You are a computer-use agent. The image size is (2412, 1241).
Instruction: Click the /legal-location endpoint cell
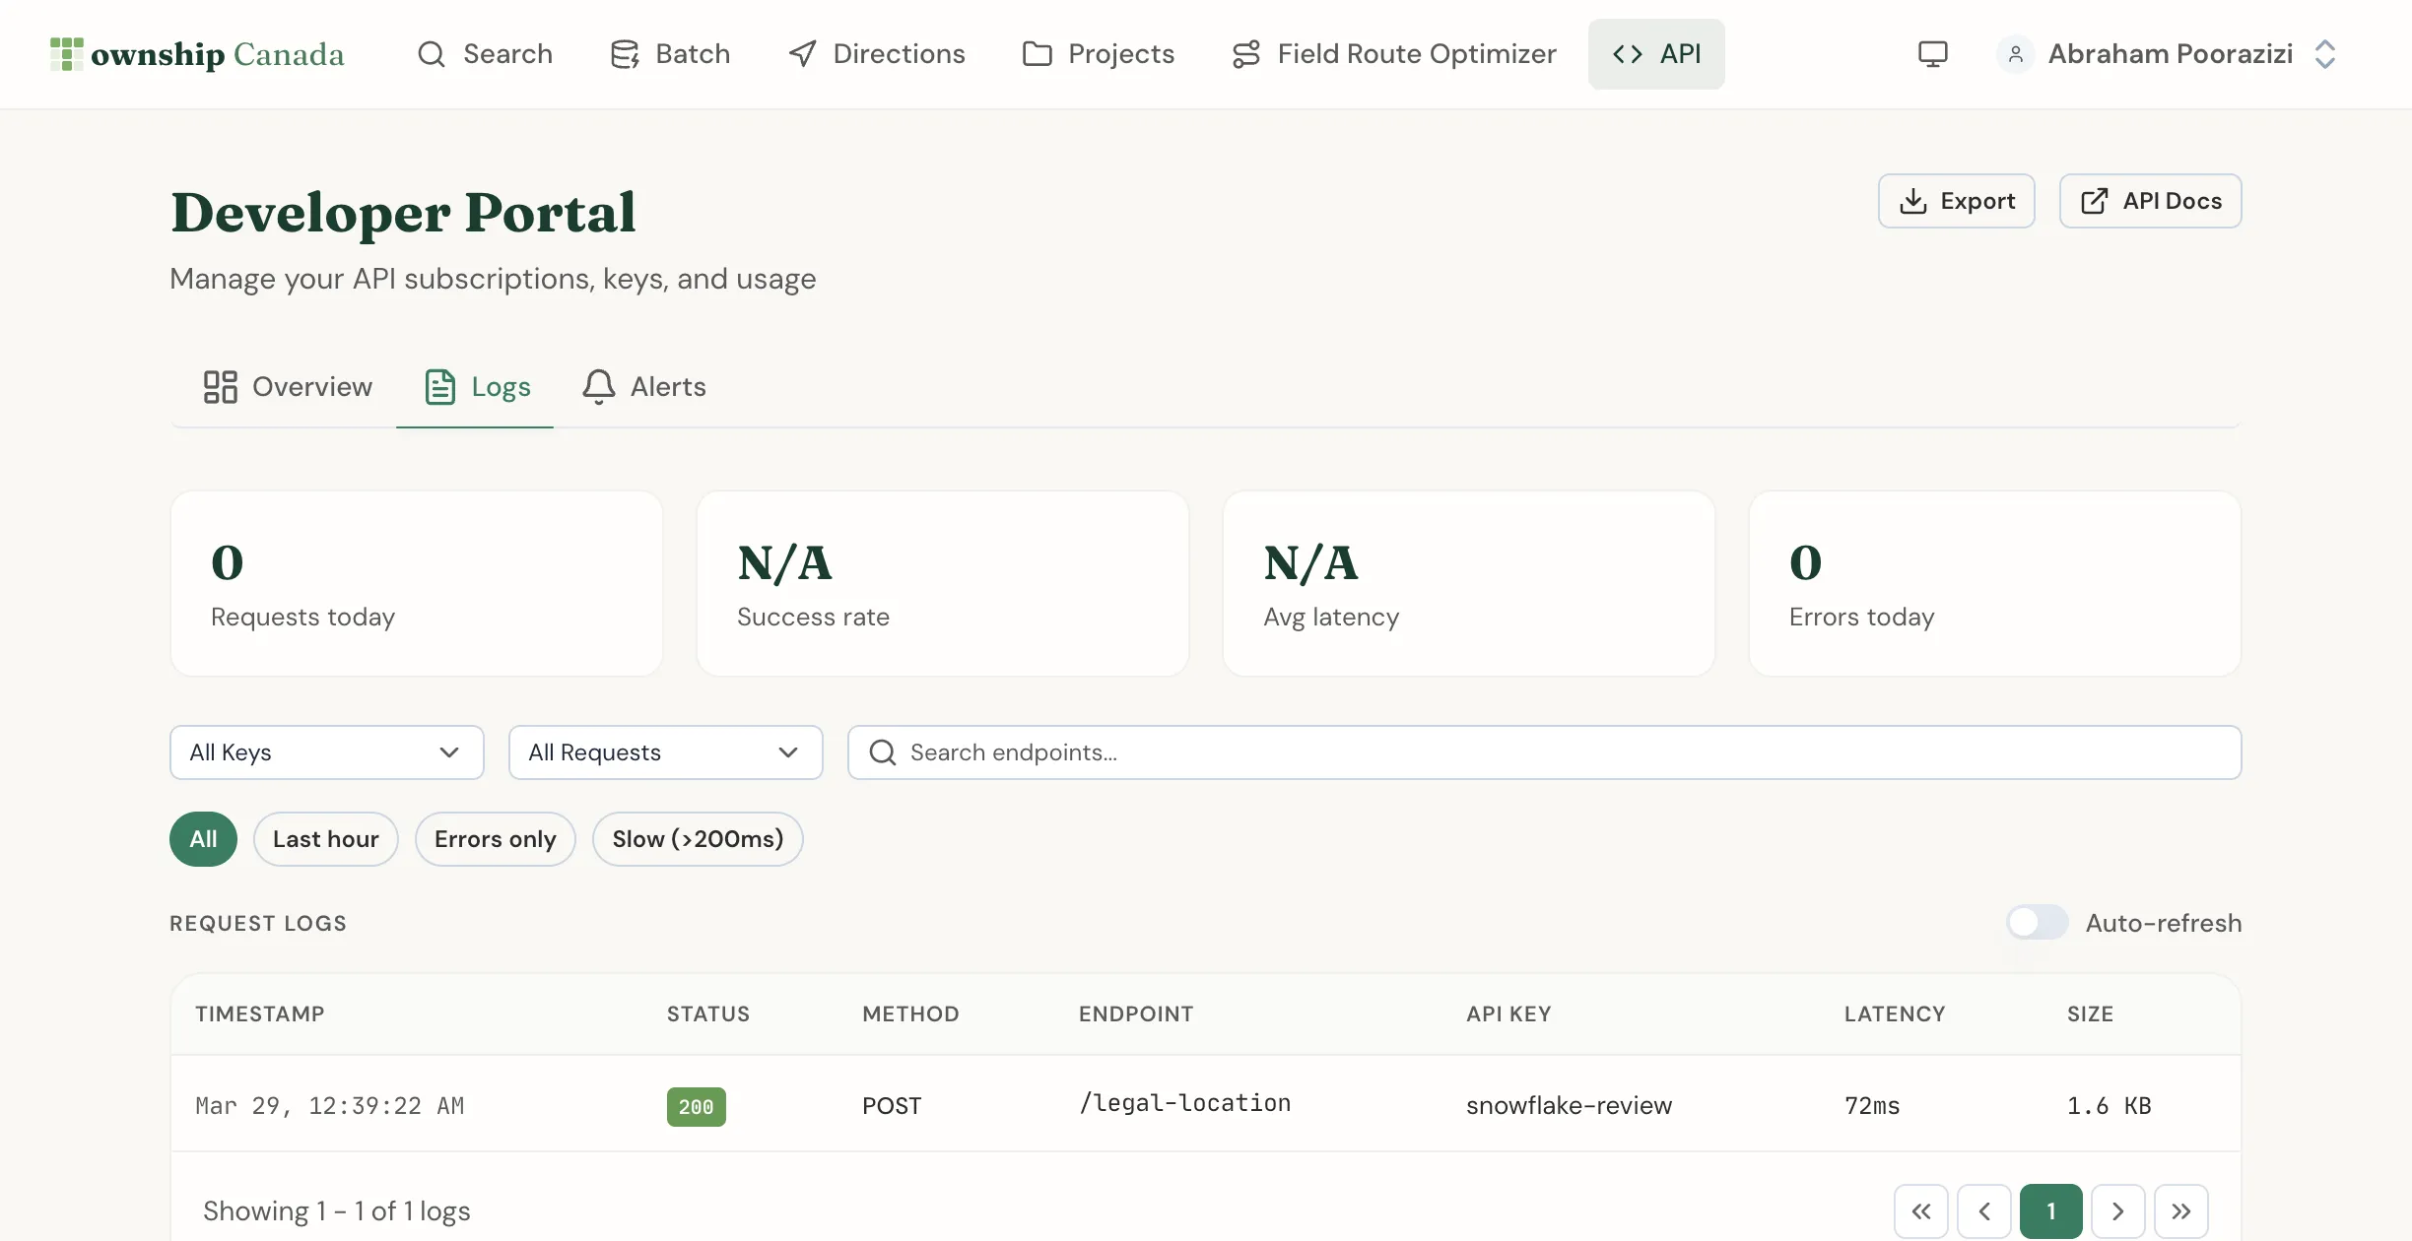click(1184, 1103)
